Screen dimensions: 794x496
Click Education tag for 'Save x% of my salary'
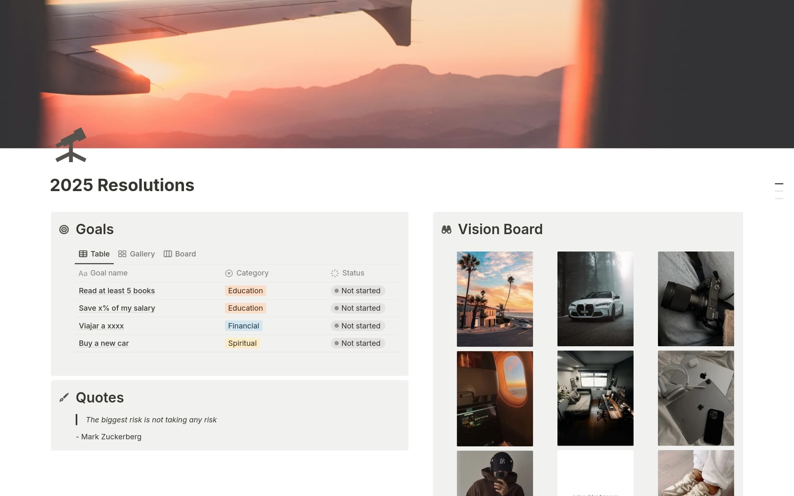pos(245,308)
